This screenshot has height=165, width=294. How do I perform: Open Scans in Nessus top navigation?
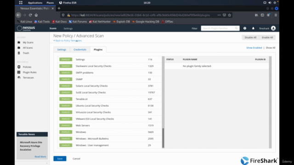click(53, 28)
